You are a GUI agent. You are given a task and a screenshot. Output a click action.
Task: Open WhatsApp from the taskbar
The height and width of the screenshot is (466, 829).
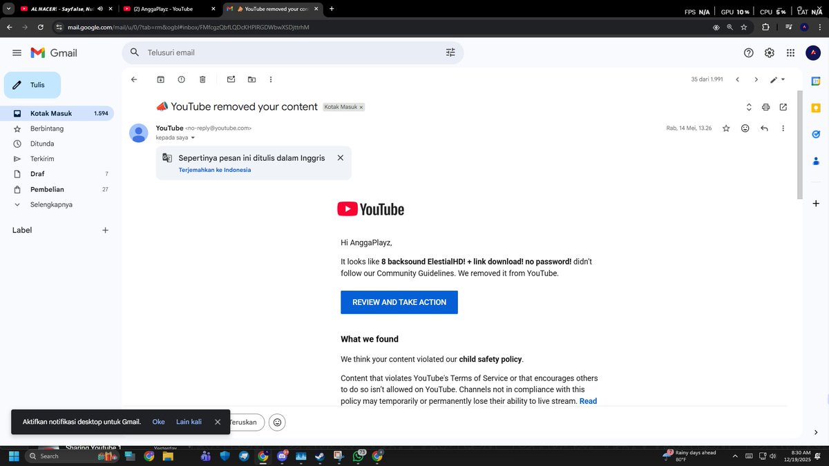coord(357,456)
